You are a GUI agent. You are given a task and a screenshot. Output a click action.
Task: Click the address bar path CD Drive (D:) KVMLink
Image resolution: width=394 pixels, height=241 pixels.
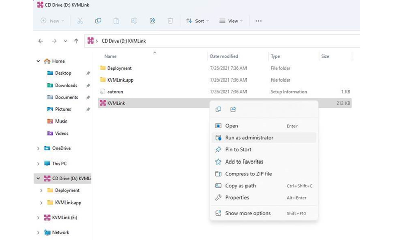click(124, 41)
